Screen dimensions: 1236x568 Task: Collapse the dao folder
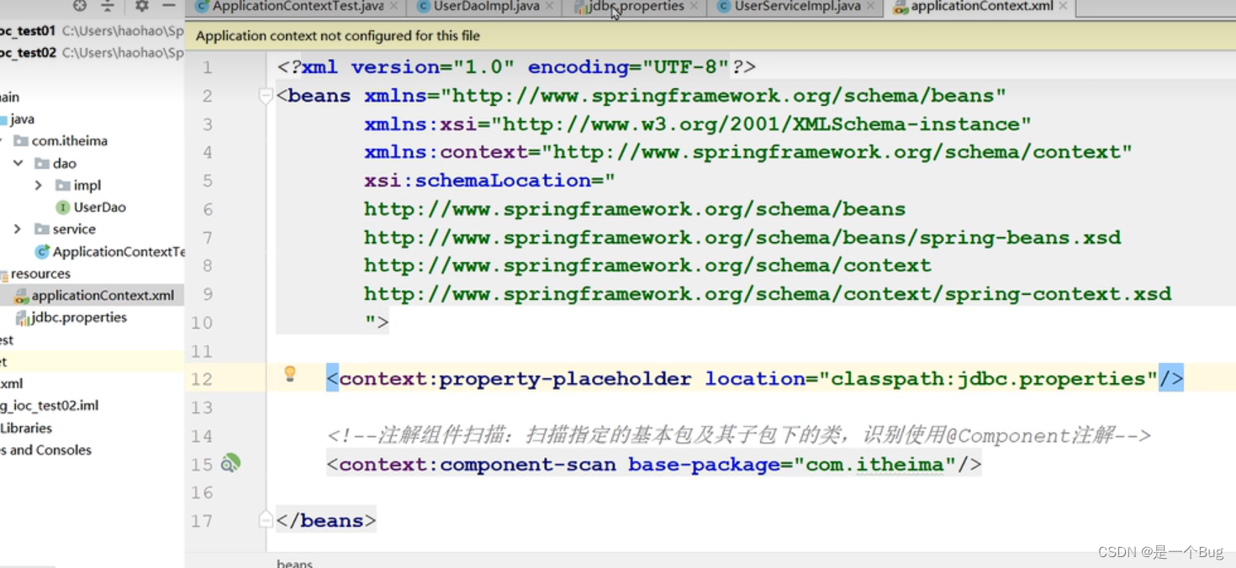tap(18, 163)
